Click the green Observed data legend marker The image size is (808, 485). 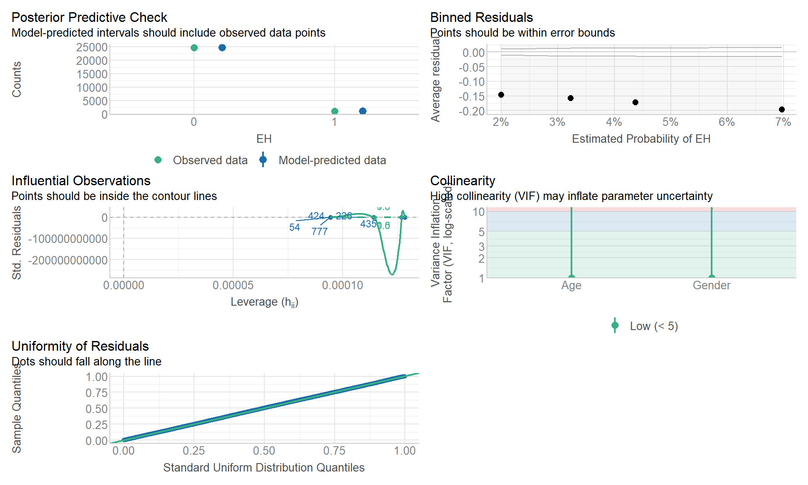(158, 160)
